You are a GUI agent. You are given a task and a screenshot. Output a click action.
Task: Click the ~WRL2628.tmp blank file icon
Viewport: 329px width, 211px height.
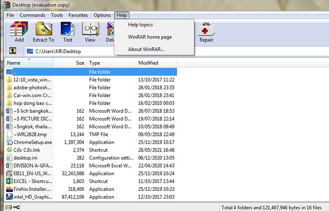click(x=9, y=134)
